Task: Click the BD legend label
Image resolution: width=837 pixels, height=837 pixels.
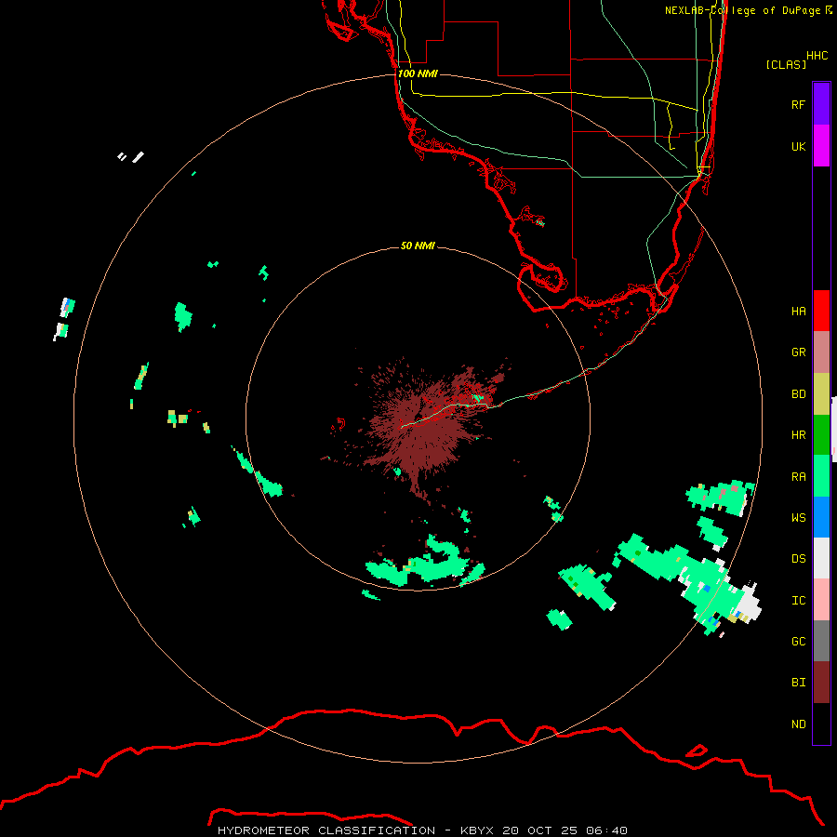Action: point(798,394)
